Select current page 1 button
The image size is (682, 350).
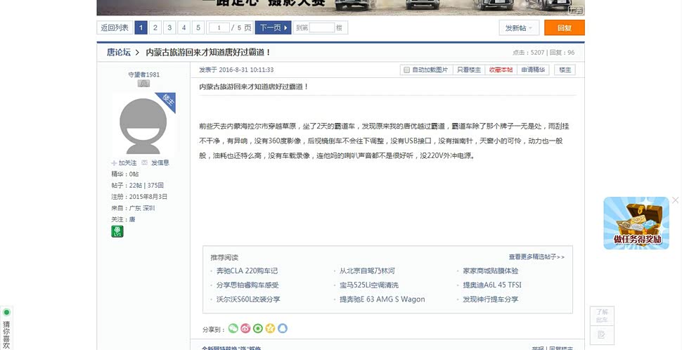point(141,28)
